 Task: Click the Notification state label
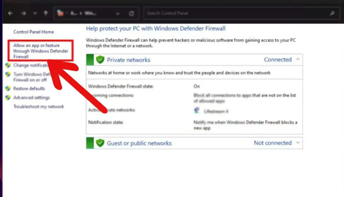[x=105, y=123]
